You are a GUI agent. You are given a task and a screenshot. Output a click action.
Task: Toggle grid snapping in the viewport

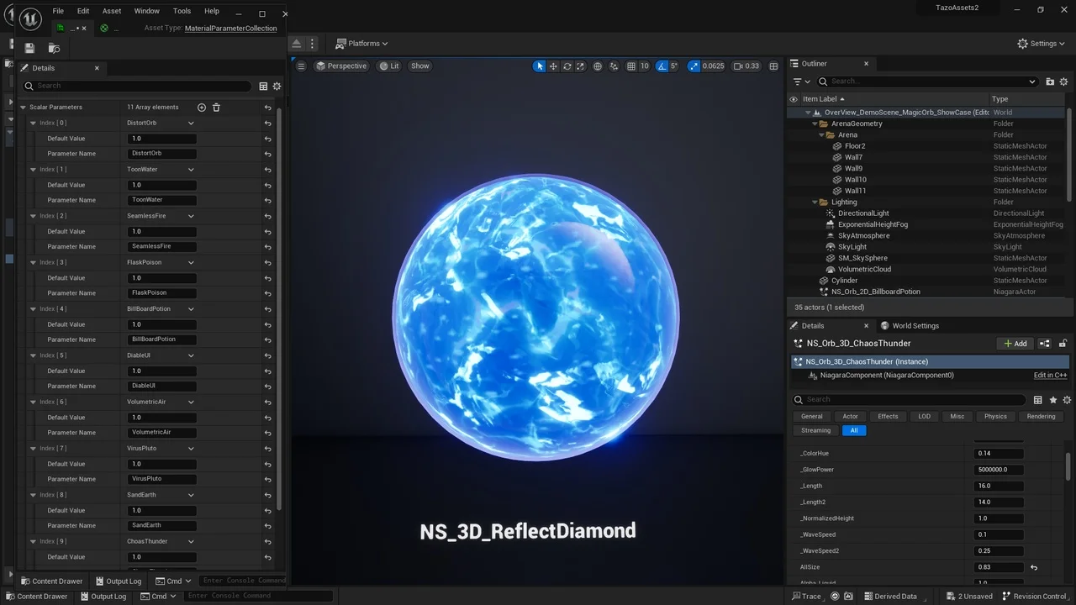point(630,66)
